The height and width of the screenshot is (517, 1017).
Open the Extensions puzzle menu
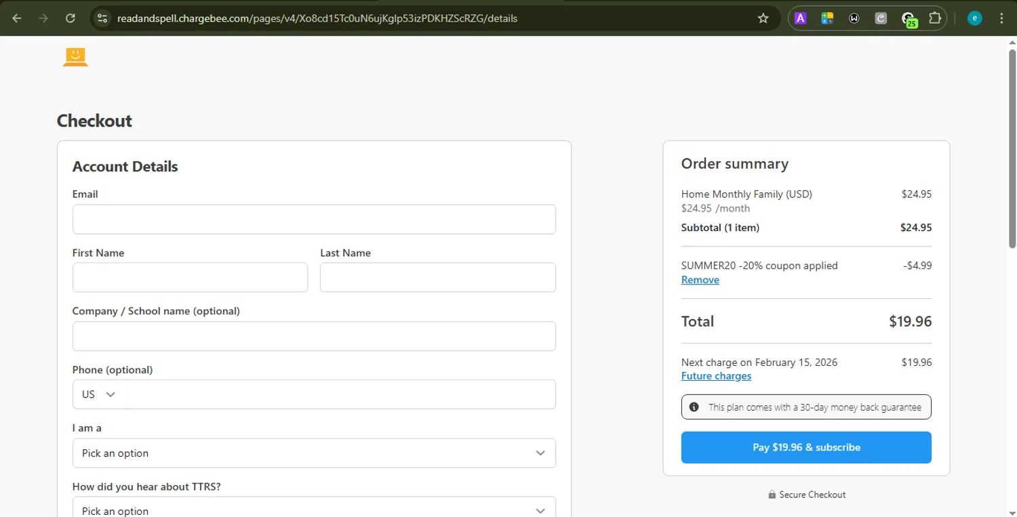(x=935, y=18)
